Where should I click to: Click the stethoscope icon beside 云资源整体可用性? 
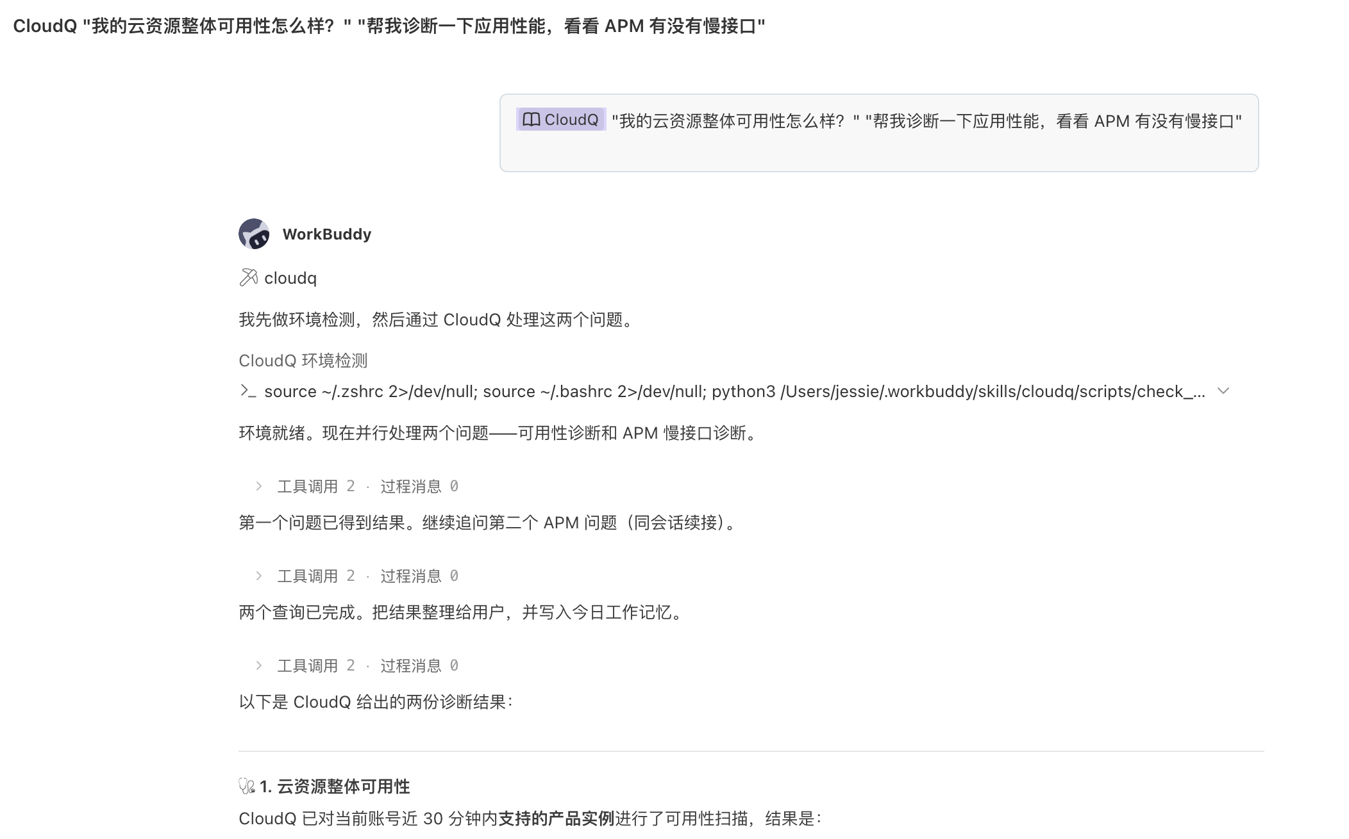pos(247,786)
